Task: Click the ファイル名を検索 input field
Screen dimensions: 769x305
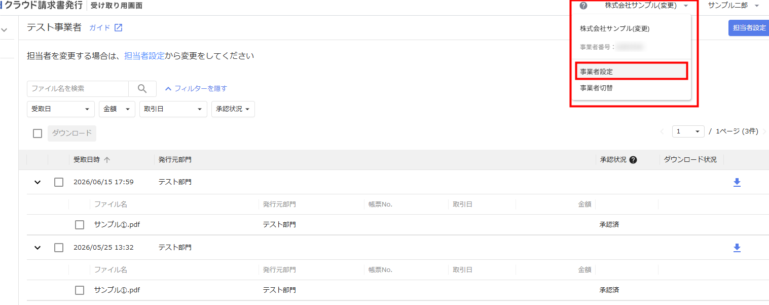Action: pyautogui.click(x=78, y=89)
